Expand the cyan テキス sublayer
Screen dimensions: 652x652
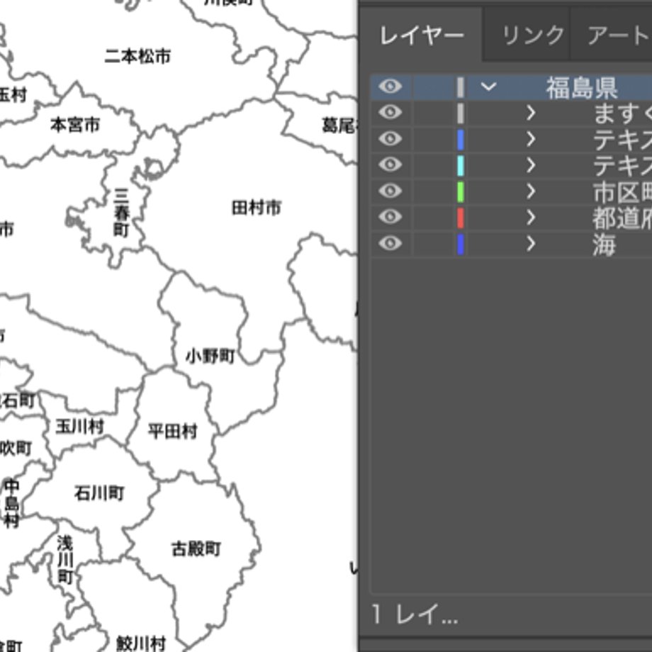point(531,166)
